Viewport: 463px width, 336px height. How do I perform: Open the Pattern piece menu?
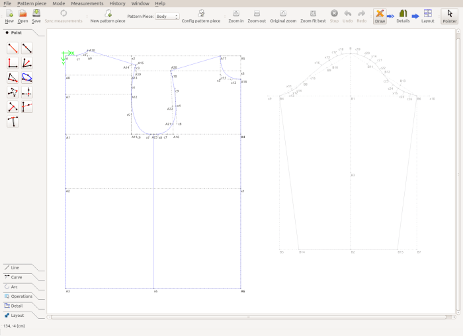tap(32, 3)
